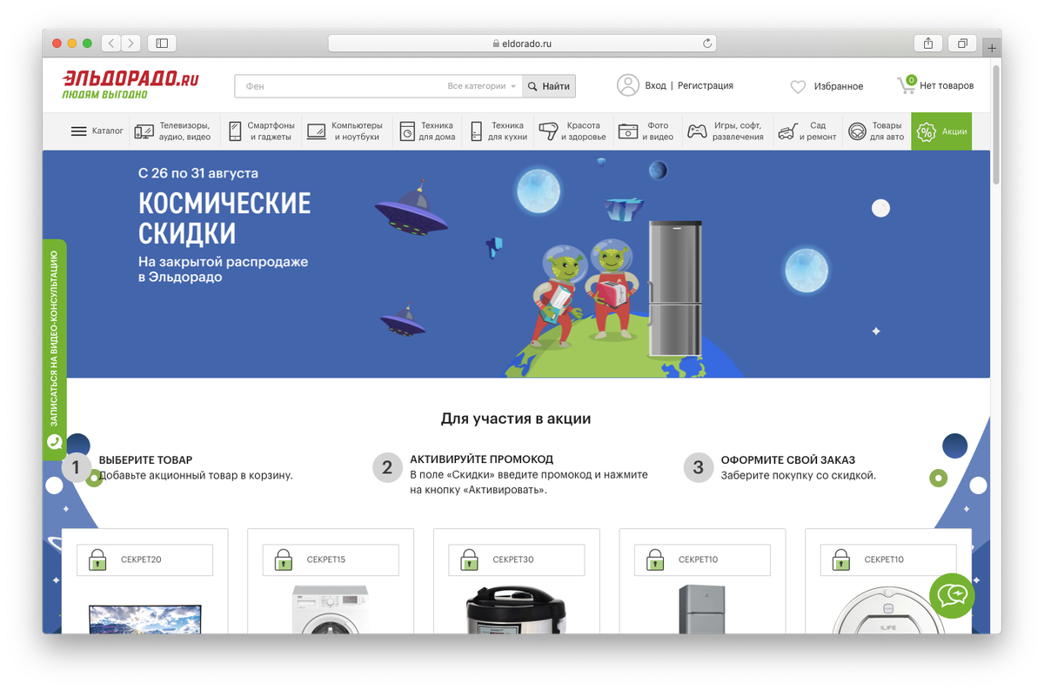Click the refrigerator product image

pyautogui.click(x=702, y=610)
